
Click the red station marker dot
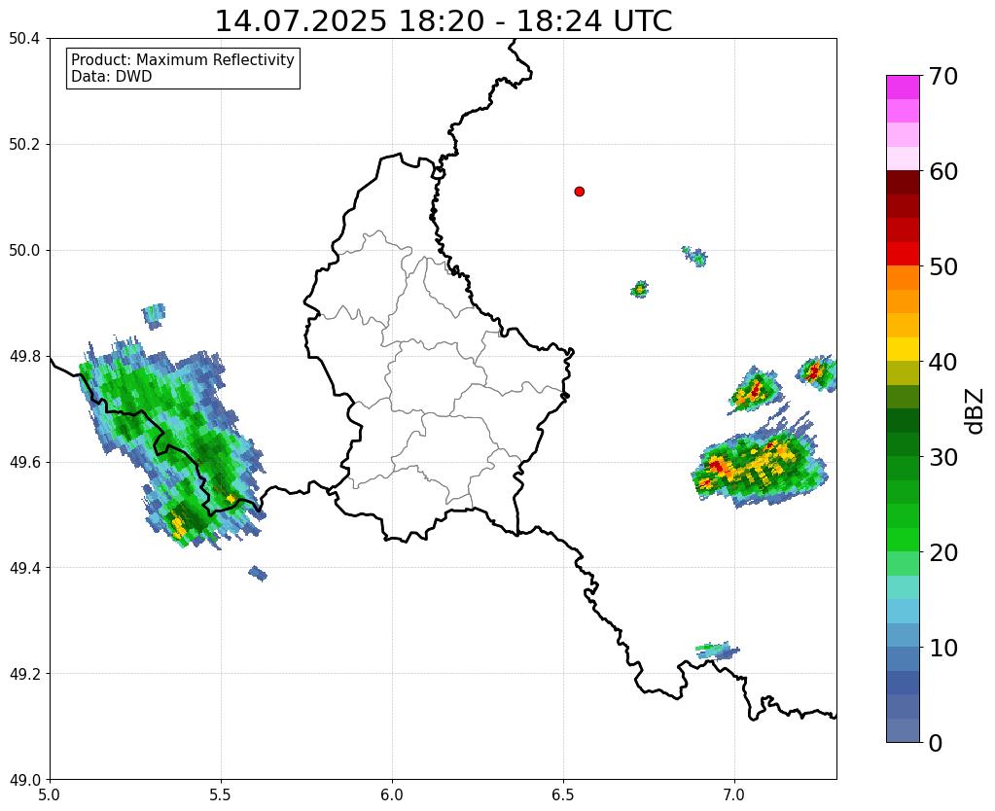click(x=580, y=192)
